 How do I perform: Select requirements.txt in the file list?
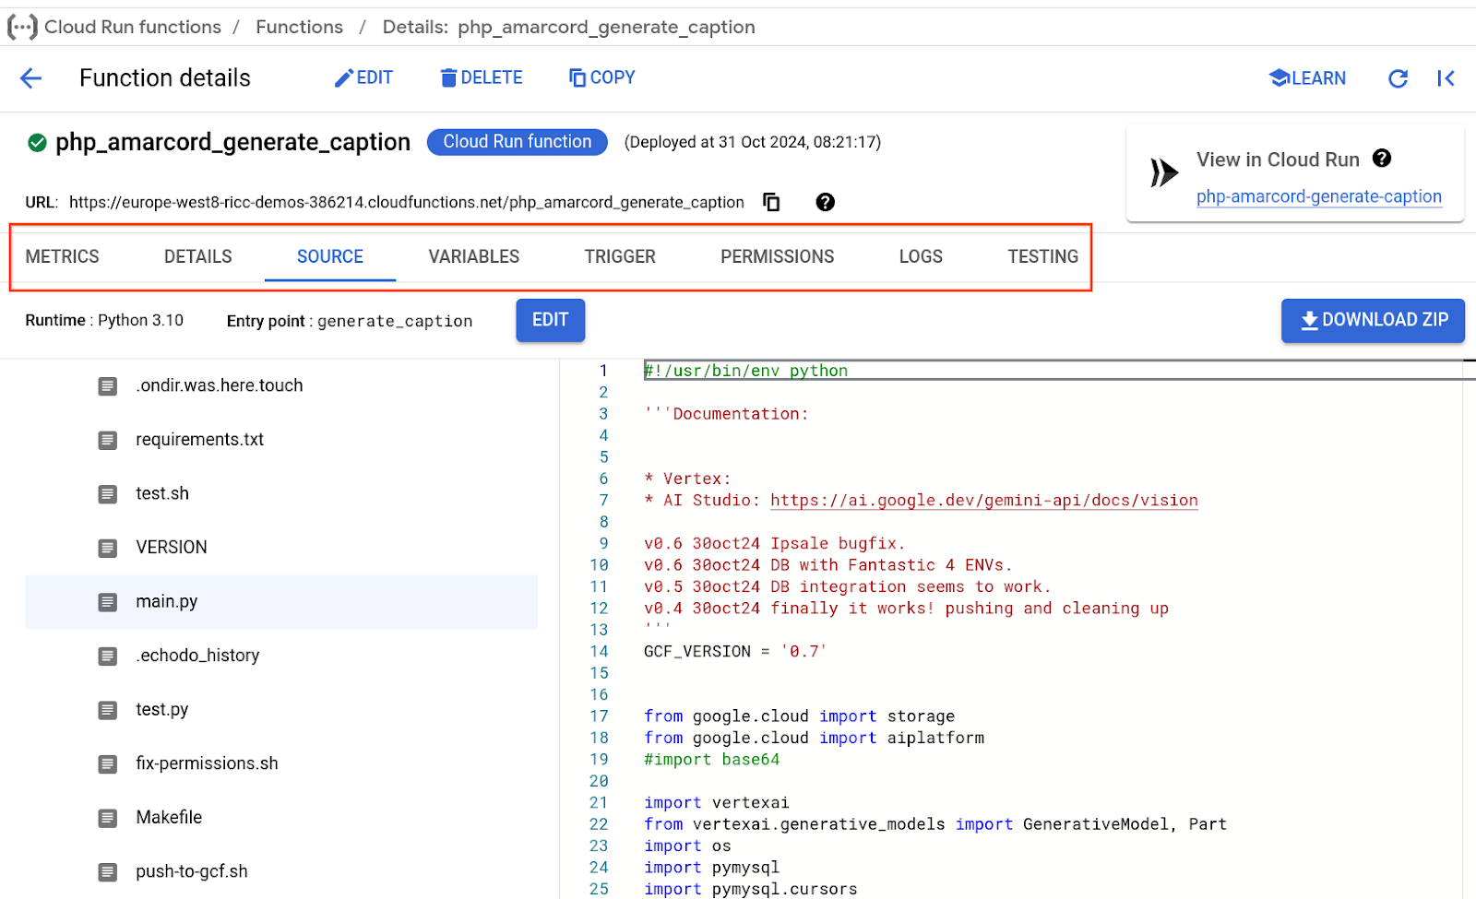[199, 440]
